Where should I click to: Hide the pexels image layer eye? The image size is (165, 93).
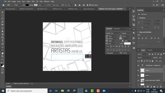coord(138,80)
